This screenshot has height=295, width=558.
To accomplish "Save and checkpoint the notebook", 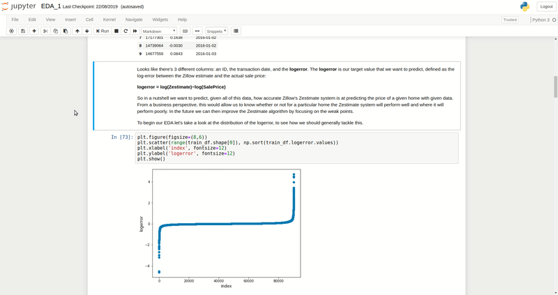I will point(23,31).
